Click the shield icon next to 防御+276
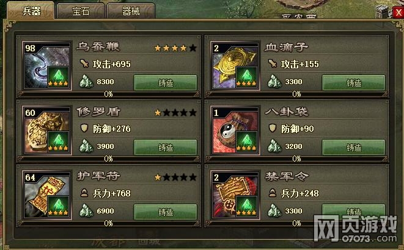 click(x=84, y=128)
